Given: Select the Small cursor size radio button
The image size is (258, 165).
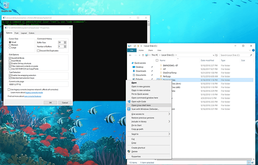Looking at the screenshot, I should coord(10,42).
